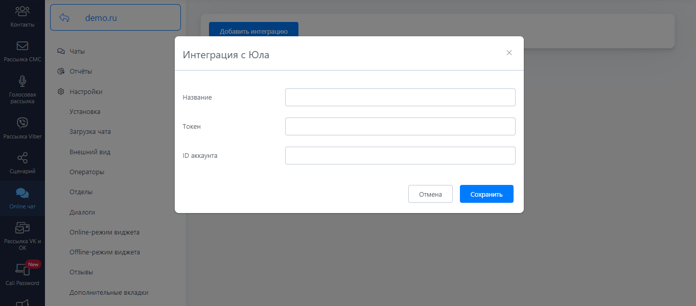Open Операторы settings item
The height and width of the screenshot is (306, 696).
click(87, 172)
